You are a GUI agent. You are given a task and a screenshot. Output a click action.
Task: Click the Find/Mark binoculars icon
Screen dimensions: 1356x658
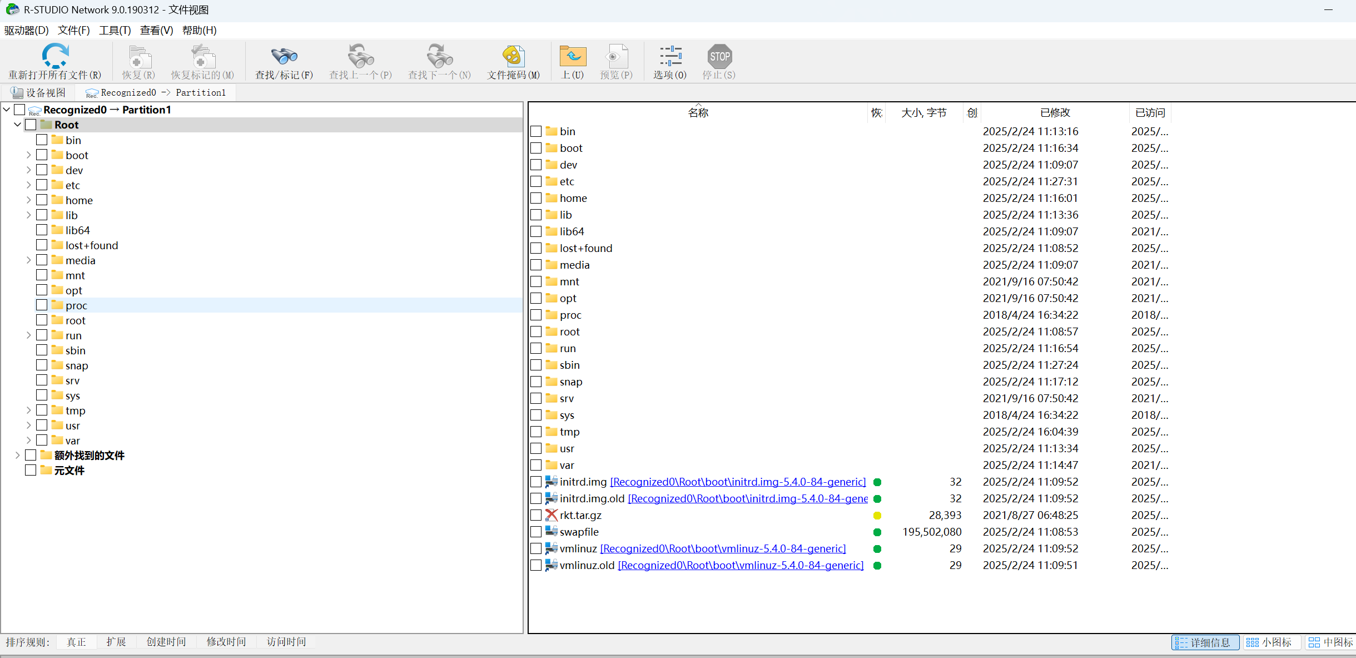[284, 56]
